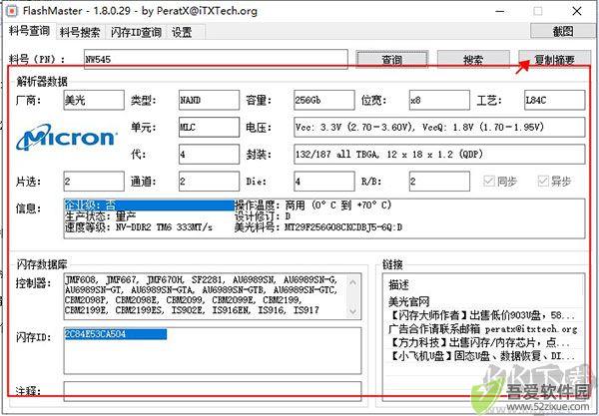Image resolution: width=599 pixels, height=416 pixels.
Task: Select flash ID 2C84E53CA504
Action: [115, 334]
